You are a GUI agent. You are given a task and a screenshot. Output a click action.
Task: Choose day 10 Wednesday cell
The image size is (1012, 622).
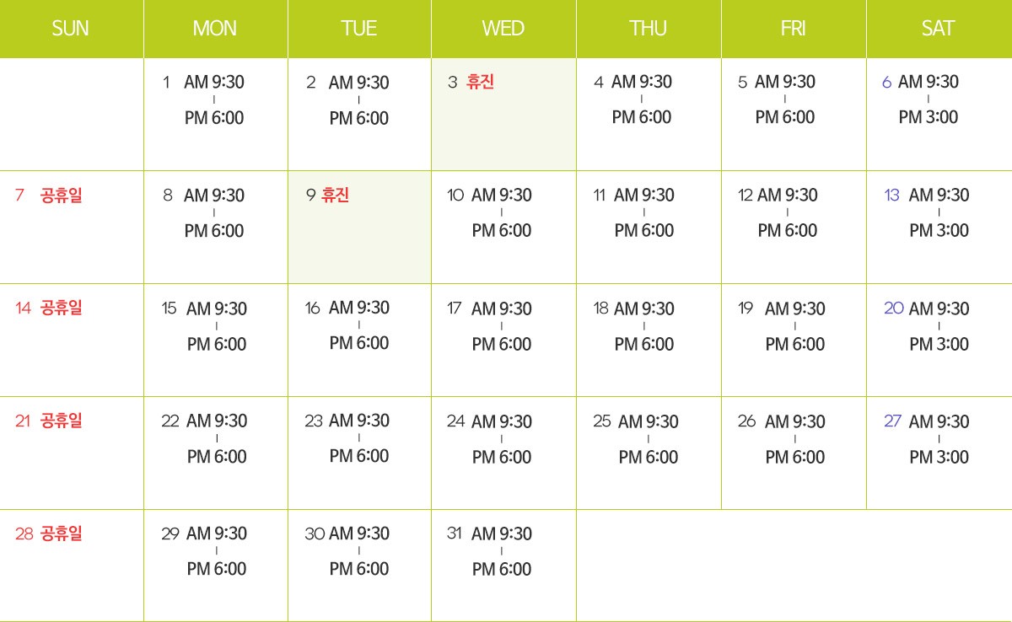[503, 227]
